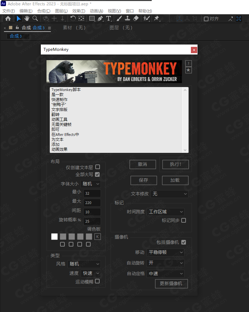Open 风格 dropdown showing 随机
Screen dimensions: 249x312
tap(84, 264)
